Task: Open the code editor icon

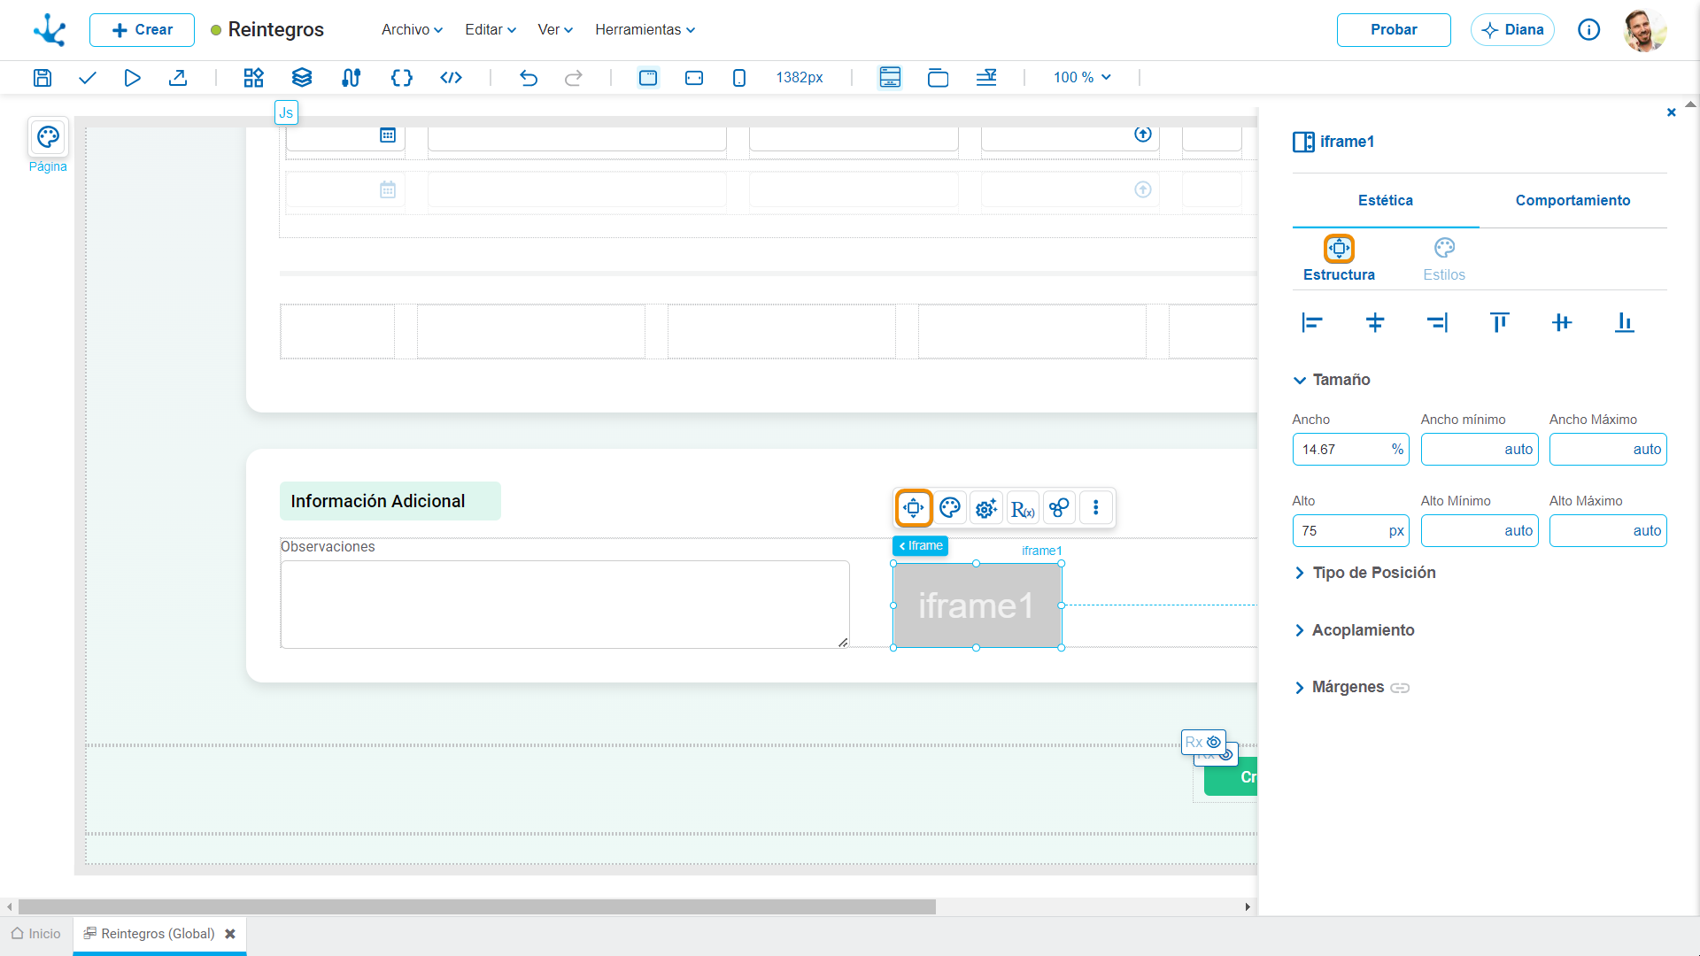Action: click(x=452, y=78)
